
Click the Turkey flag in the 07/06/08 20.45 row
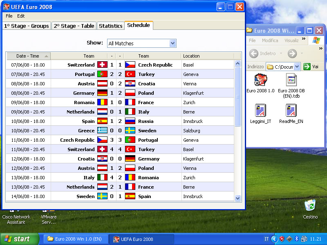tap(130, 74)
